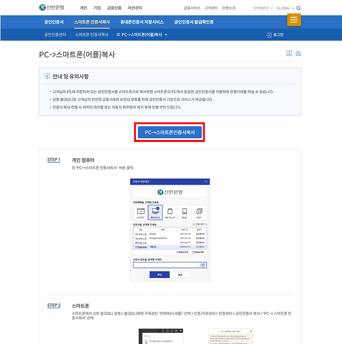The image size is (342, 344).
Task: Click the STEP 2 dark phone screenshot
Action: coord(161,336)
